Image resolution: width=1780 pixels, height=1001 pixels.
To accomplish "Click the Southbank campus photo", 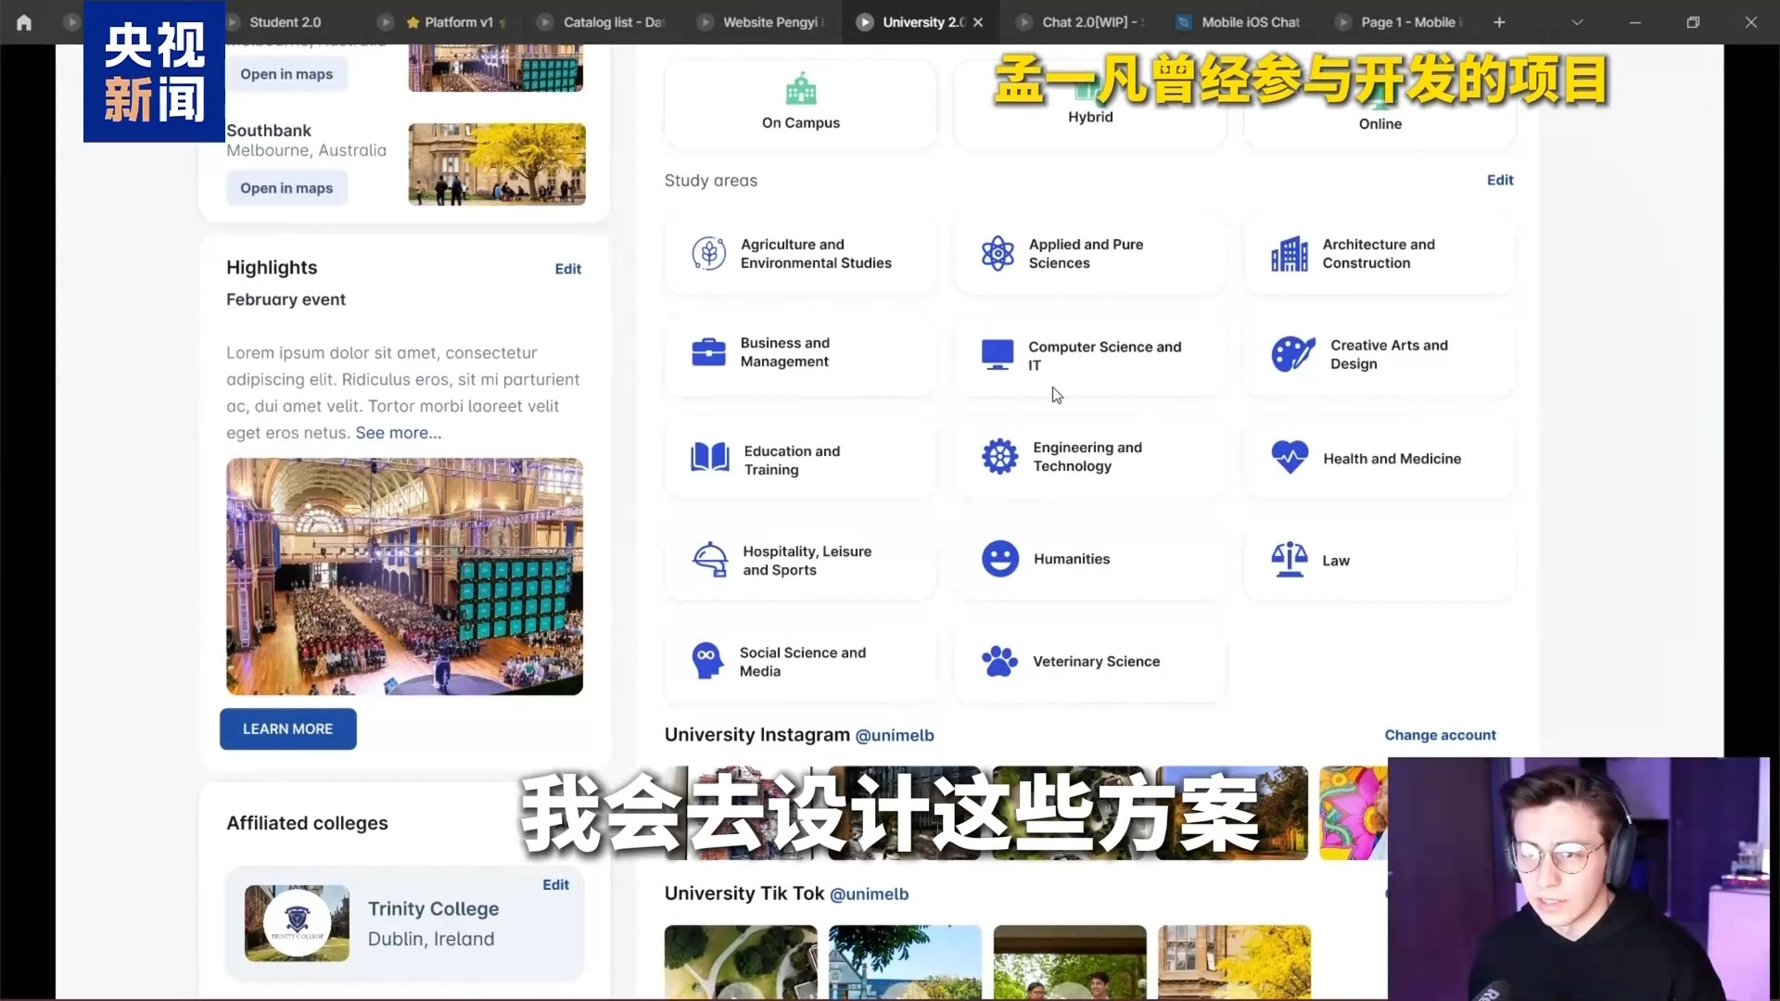I will pos(497,164).
